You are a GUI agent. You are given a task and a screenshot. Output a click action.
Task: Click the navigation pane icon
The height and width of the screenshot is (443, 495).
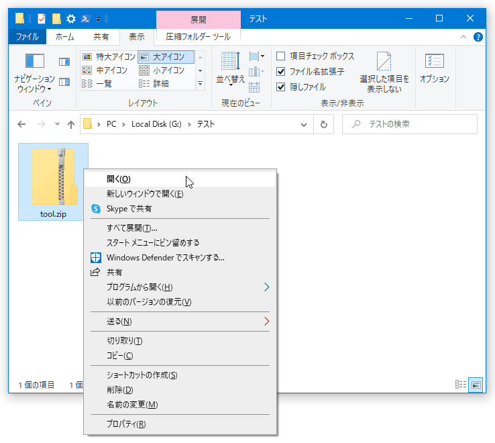point(34,60)
